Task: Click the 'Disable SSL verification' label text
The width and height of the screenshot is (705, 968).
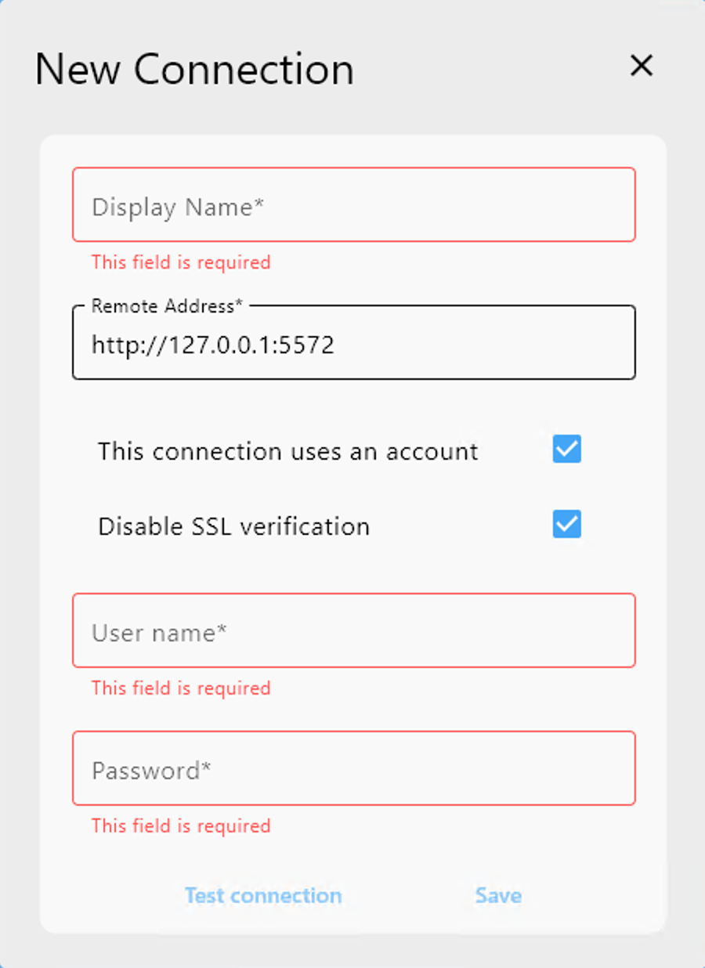Action: click(233, 526)
